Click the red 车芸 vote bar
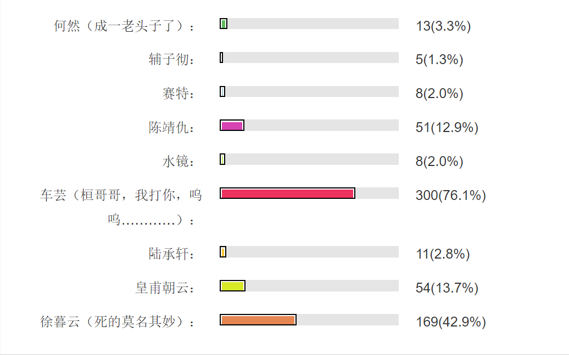This screenshot has width=569, height=355. tap(287, 193)
